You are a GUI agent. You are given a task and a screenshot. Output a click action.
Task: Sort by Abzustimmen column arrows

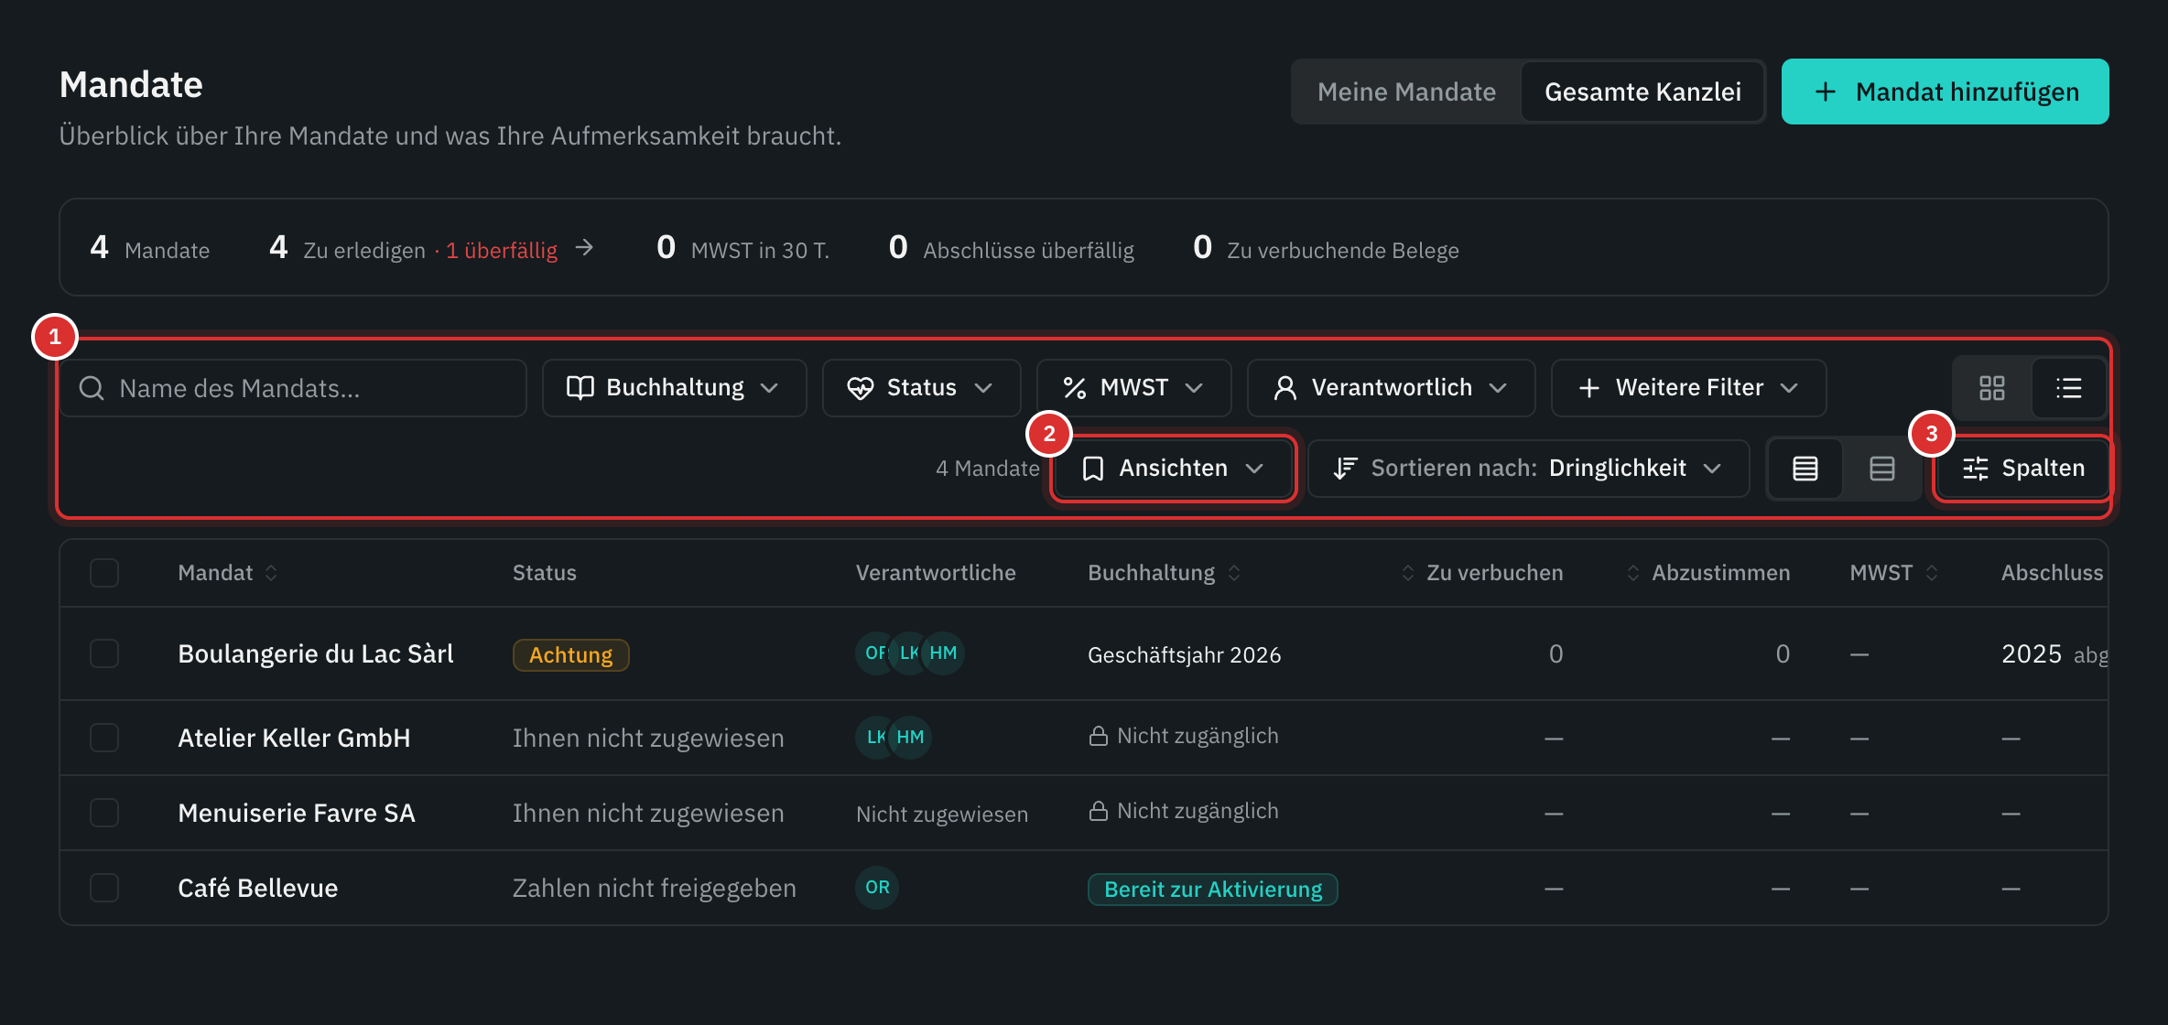pos(1633,573)
